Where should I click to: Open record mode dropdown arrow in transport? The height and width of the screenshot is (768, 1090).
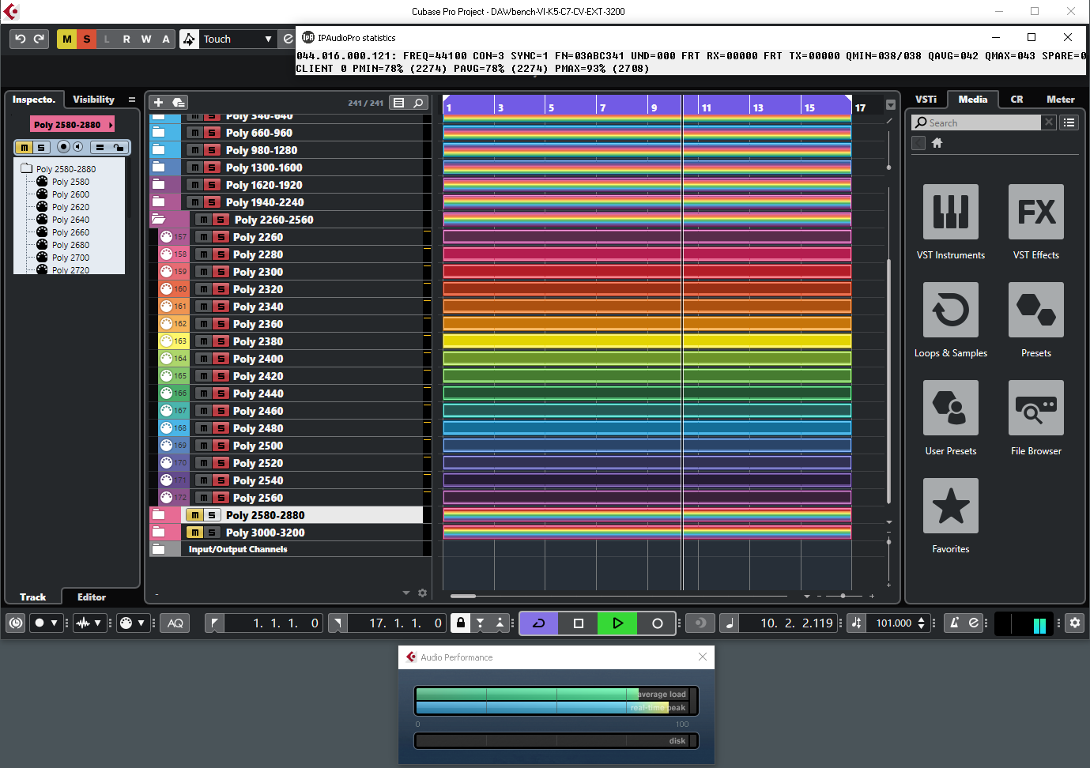pos(54,623)
